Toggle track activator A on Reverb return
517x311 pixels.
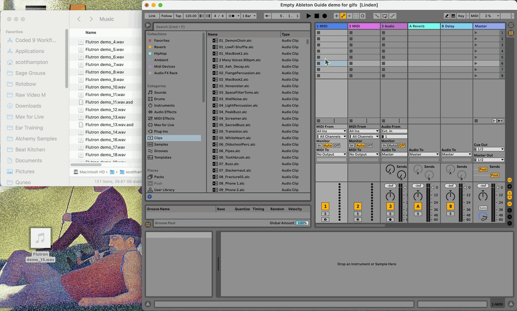point(417,206)
